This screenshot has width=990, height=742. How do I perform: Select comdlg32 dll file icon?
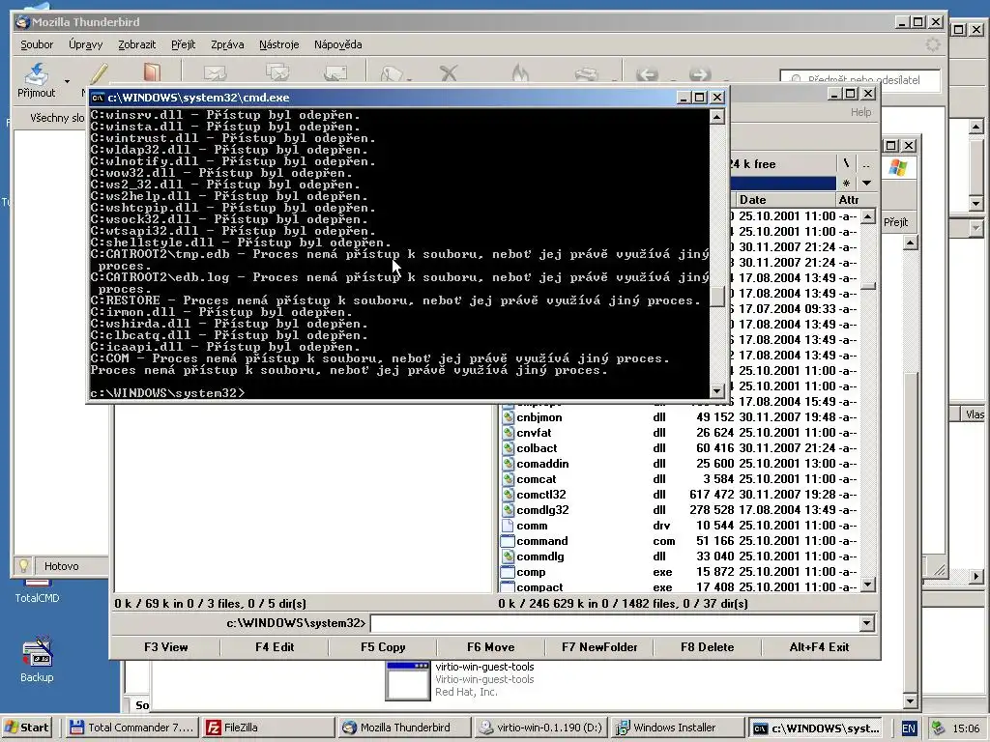508,510
